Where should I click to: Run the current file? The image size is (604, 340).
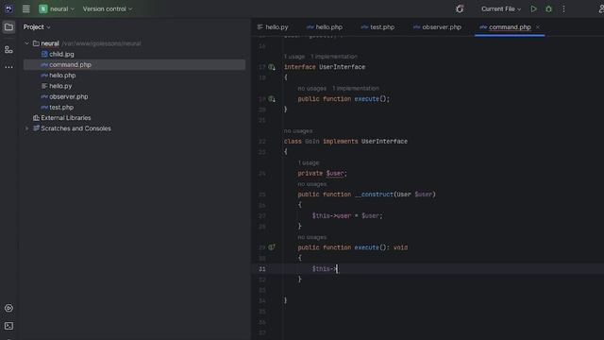click(x=533, y=8)
